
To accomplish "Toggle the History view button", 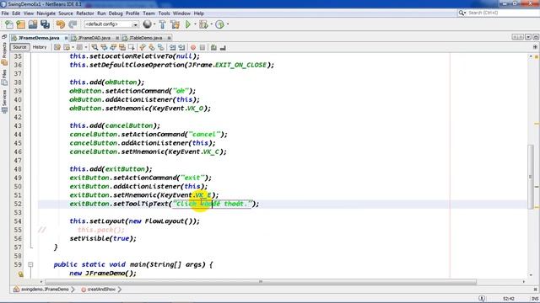I will [40, 47].
